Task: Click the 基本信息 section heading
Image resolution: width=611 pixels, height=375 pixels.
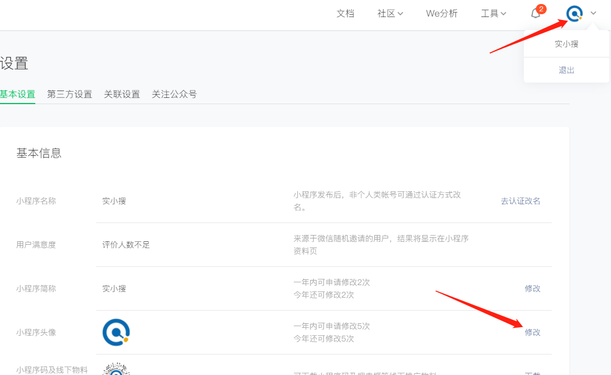Action: click(39, 153)
